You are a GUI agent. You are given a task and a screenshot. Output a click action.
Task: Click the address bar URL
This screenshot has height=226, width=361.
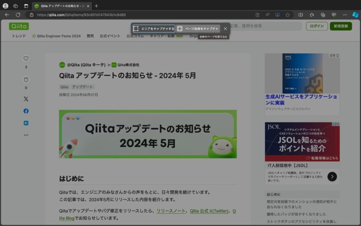[81, 15]
